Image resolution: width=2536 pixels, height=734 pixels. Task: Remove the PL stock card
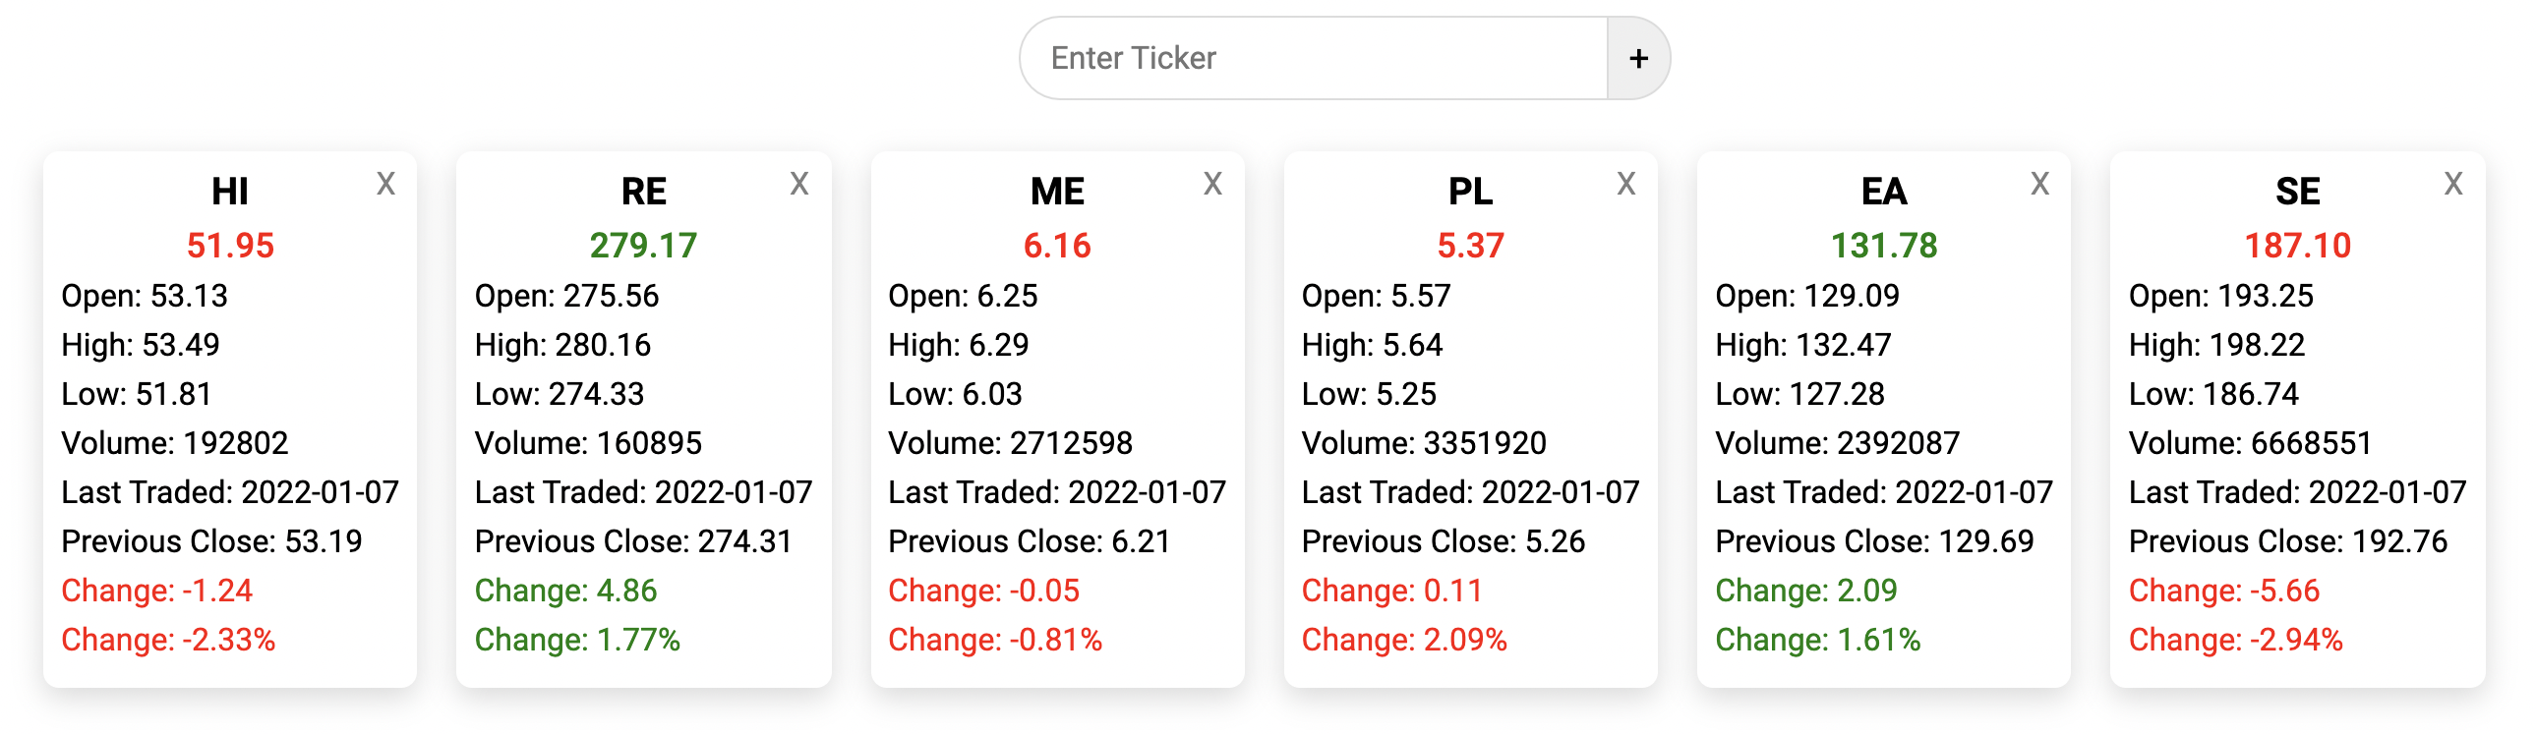coord(1626,183)
